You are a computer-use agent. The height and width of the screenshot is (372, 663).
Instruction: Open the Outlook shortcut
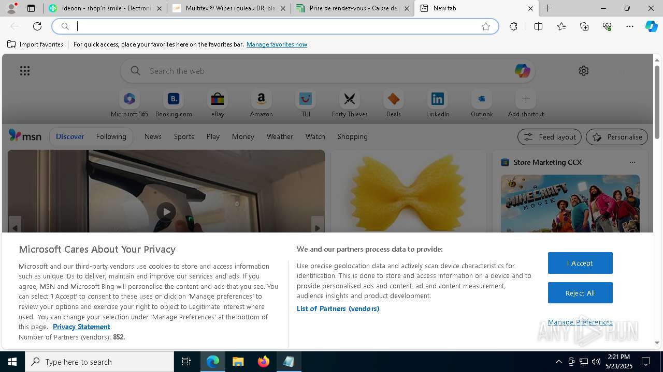482,103
